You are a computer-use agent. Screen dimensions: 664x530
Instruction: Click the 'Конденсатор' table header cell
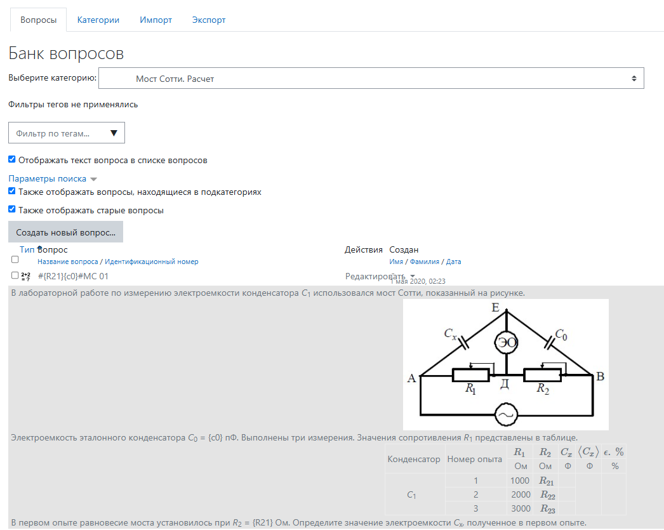click(x=414, y=460)
